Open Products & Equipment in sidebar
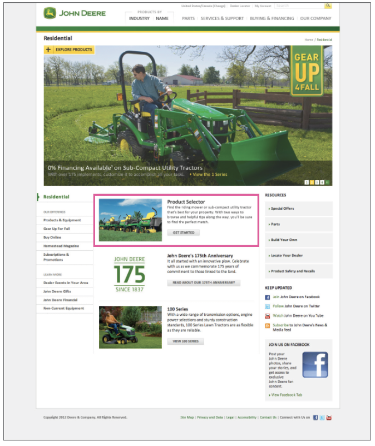Screen dimensions: 375x446 (x=62, y=220)
